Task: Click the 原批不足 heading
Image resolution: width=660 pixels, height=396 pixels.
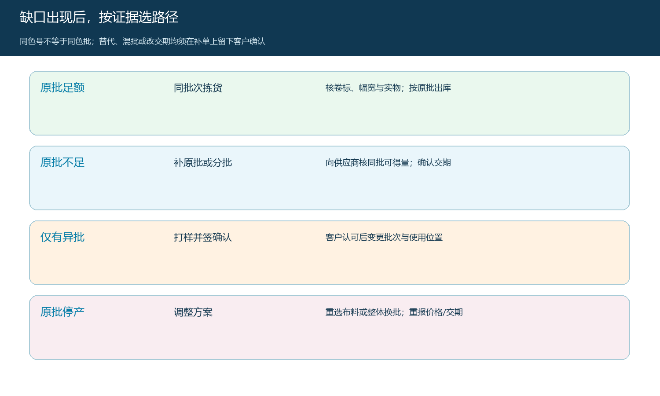Action: coord(62,162)
